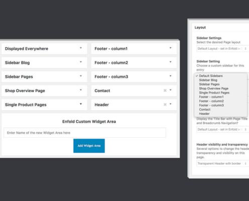Open the Sidebar Settings page layout dropdown
This screenshot has width=249, height=201.
coord(223,49)
